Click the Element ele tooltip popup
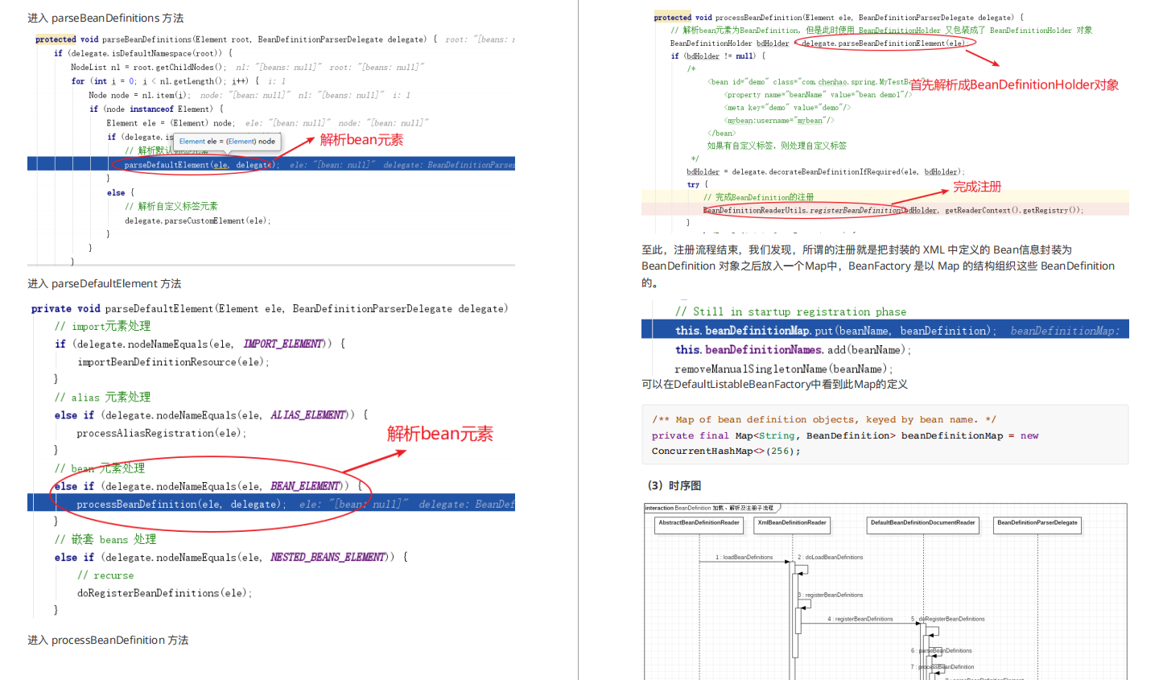Viewport: 1163px width, 680px height. pyautogui.click(x=228, y=140)
